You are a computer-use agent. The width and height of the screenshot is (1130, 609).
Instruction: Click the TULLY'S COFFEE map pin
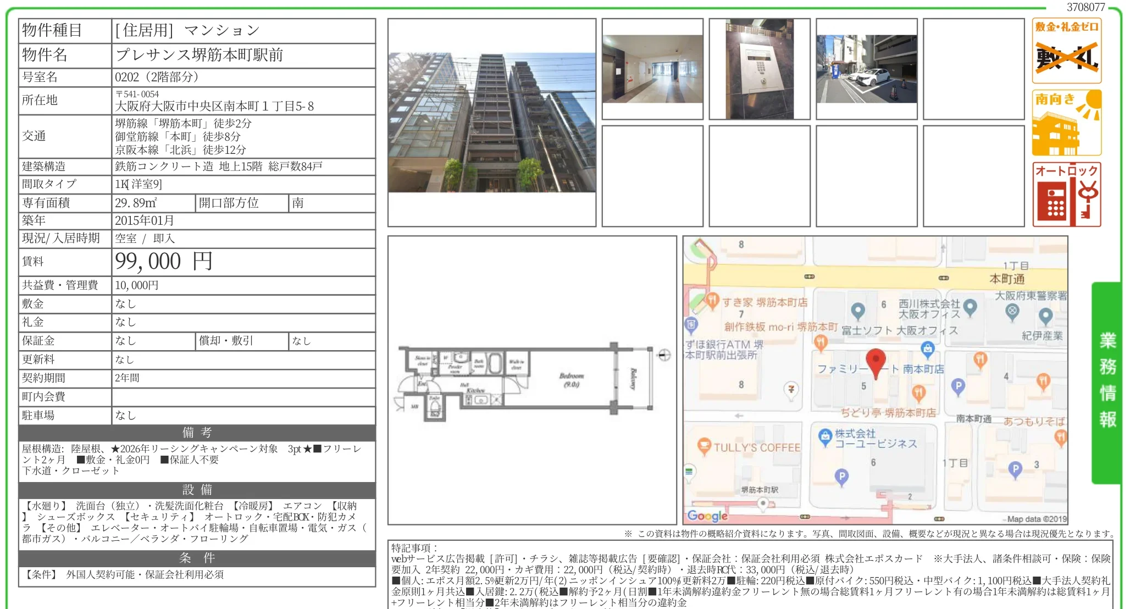pos(704,445)
